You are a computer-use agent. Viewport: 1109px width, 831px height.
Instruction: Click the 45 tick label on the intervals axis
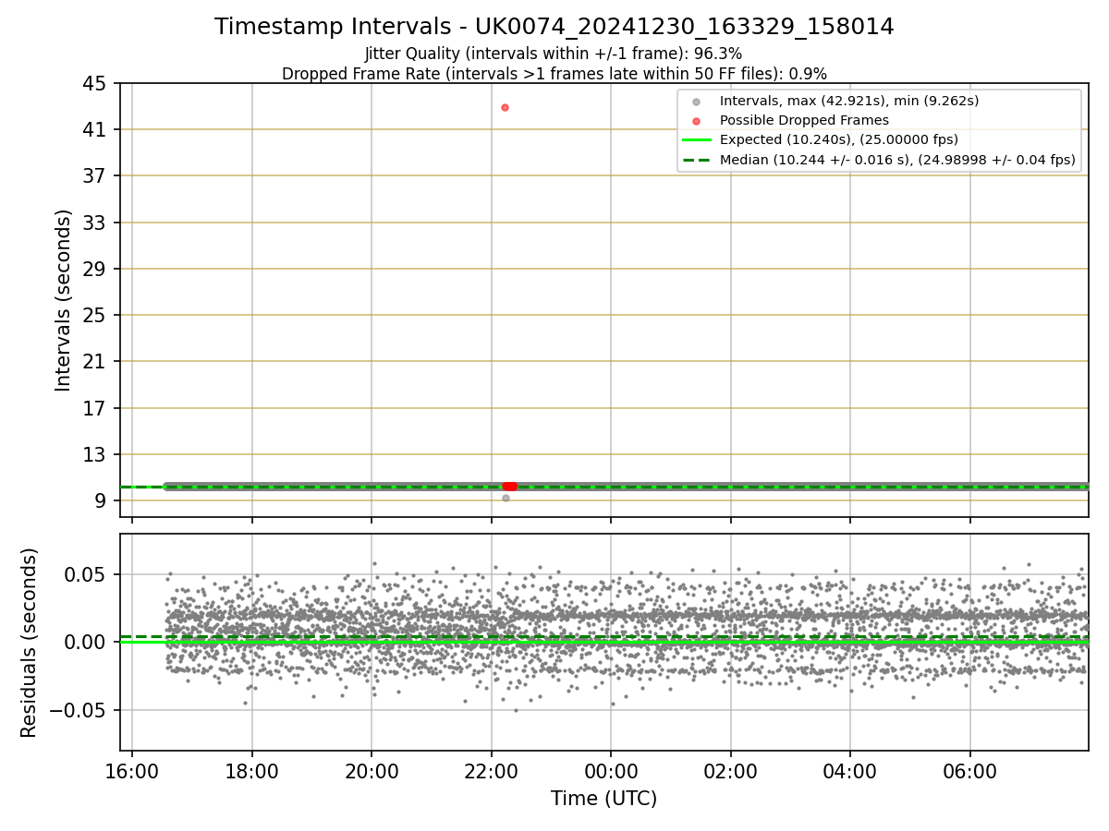(x=96, y=84)
